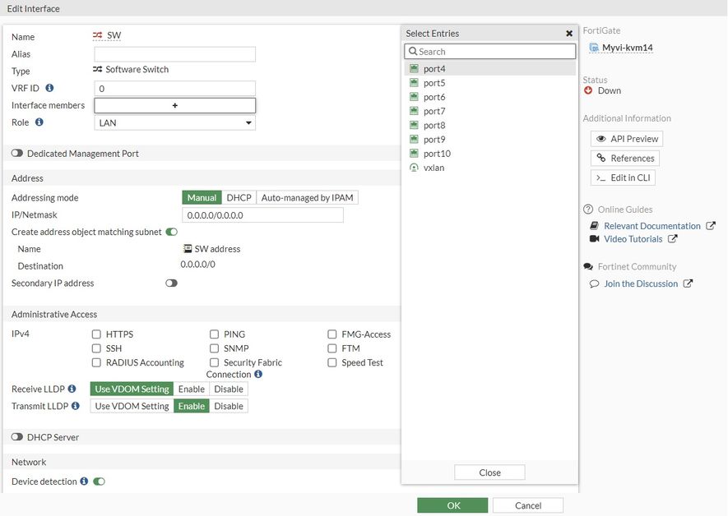Switch addressing mode to DHCP
Screen dimensions: 728x516
[x=239, y=198]
